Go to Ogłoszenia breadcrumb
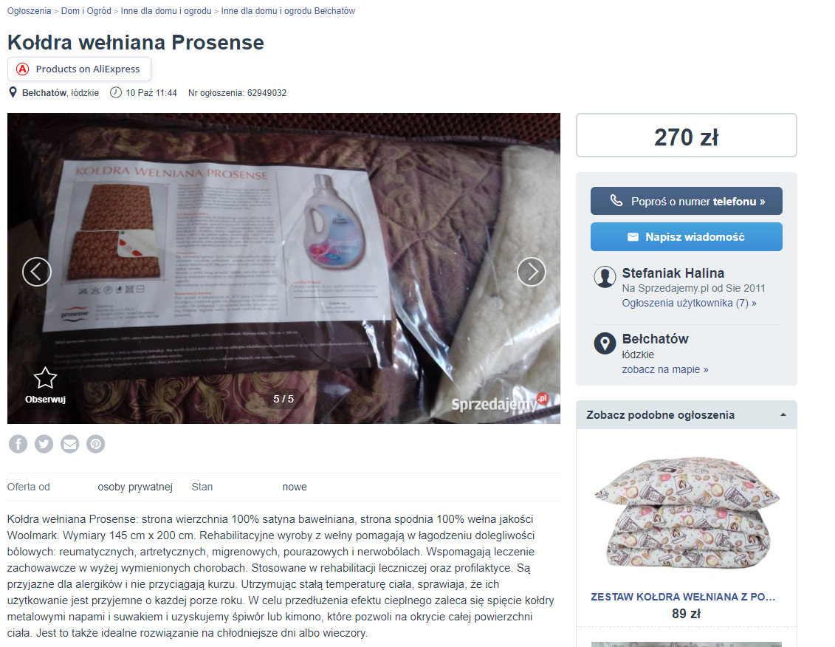This screenshot has width=835, height=647. [x=30, y=10]
